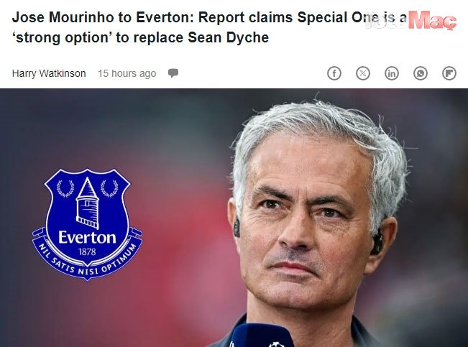Open comments via the speech bubble icon
The image size is (468, 347).
(x=173, y=73)
